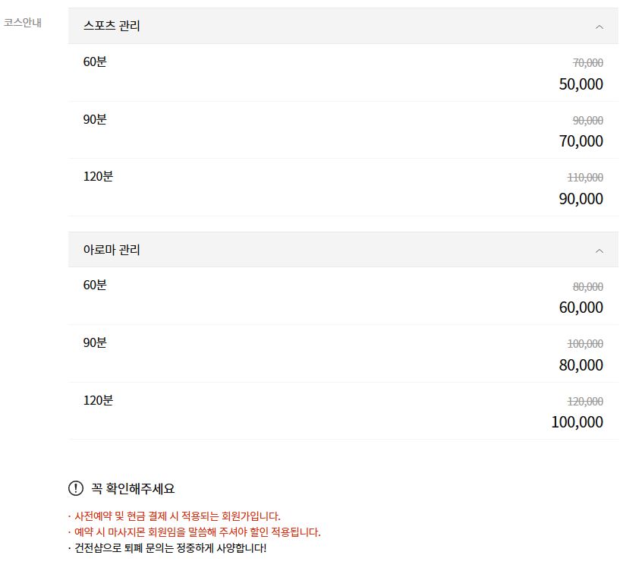The height and width of the screenshot is (571, 623).
Task: Click the 90분 row under 스포츠 관리
Action: (94, 119)
